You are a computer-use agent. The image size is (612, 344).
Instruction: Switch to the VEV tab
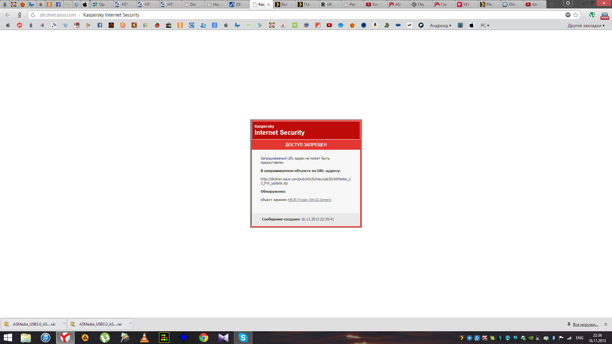coord(466,4)
